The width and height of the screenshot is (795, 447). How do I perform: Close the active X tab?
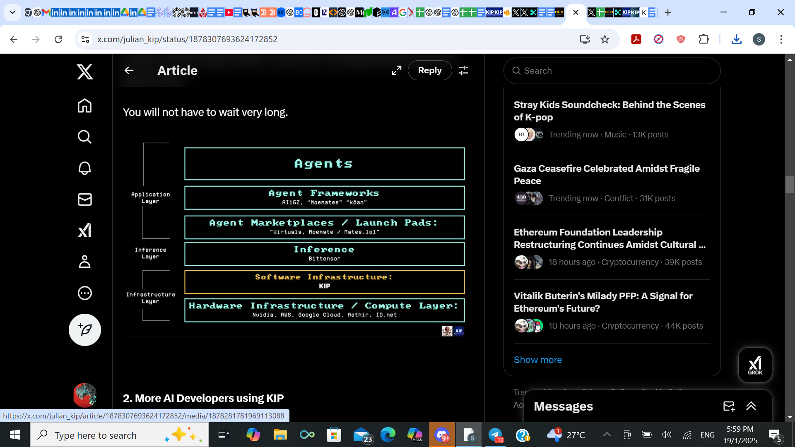[x=576, y=12]
